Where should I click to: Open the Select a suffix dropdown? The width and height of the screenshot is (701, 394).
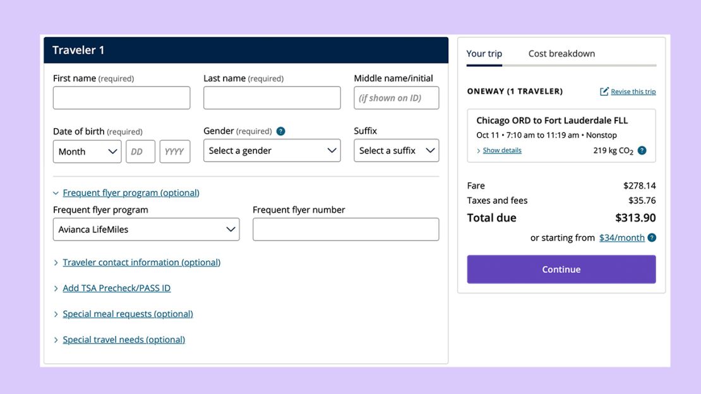coord(396,151)
